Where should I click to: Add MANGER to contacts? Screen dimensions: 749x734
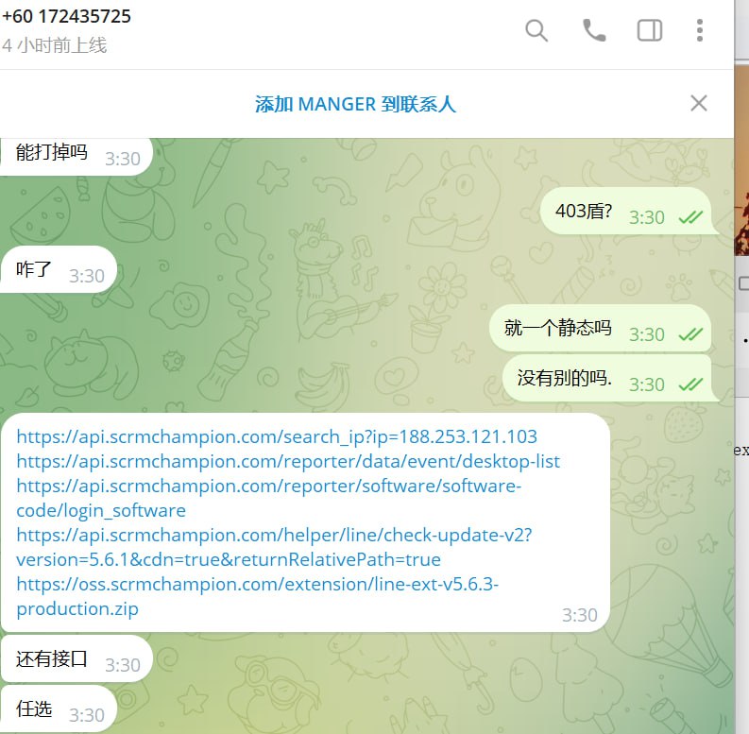[355, 104]
